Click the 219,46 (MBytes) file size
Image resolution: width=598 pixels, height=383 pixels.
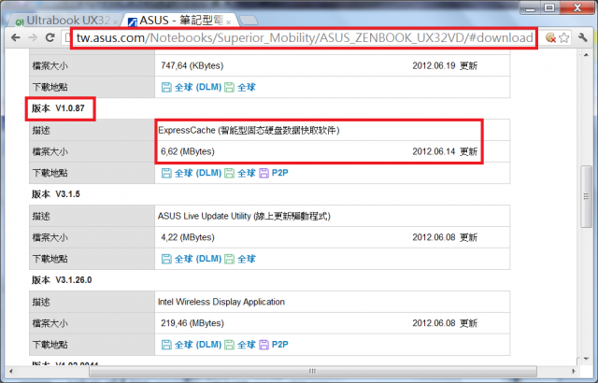[192, 323]
